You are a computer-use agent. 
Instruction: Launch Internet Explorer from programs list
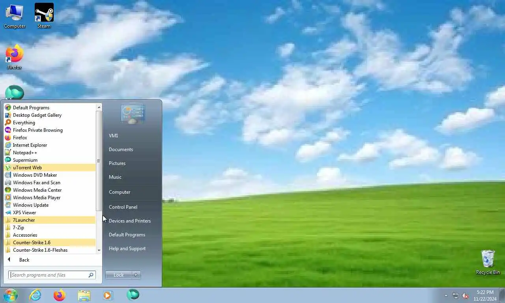tap(50, 145)
